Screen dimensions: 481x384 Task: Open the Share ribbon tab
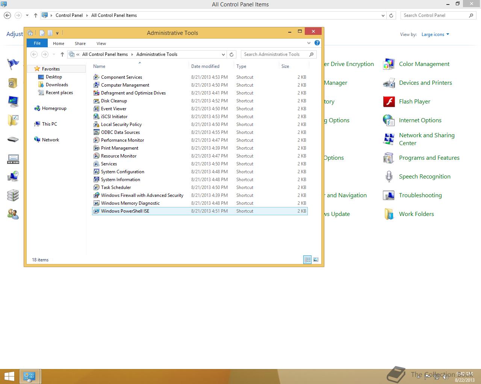point(80,43)
